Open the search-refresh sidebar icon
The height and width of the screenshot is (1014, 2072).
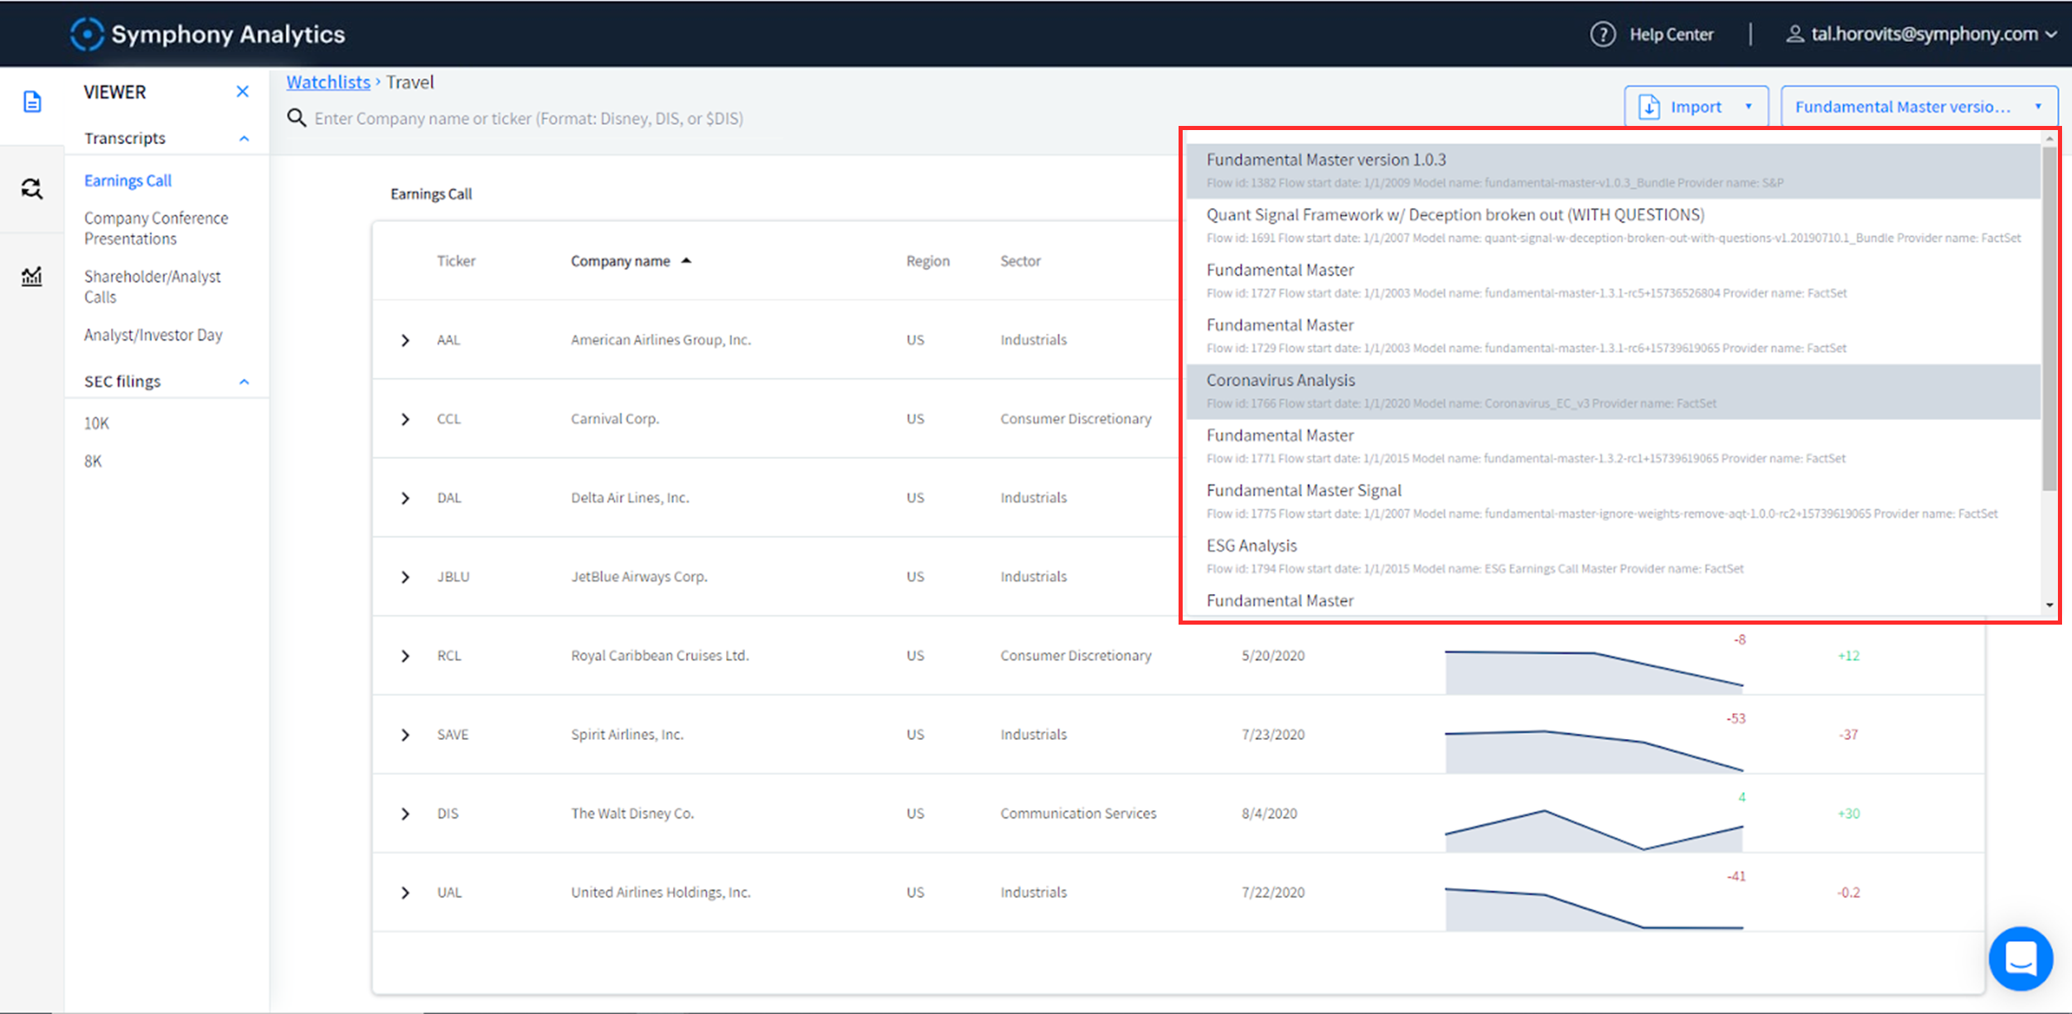pyautogui.click(x=31, y=189)
